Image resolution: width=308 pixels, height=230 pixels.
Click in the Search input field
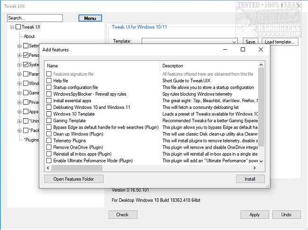(35, 18)
